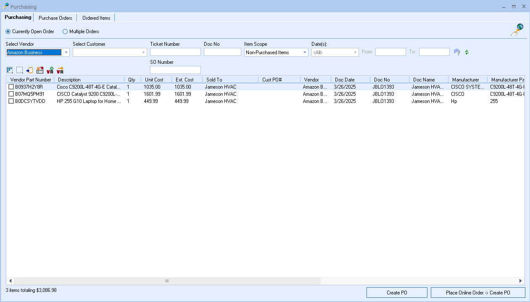Screen dimensions: 530x302
Task: Click the select all items grid icon
Action: pyautogui.click(x=10, y=70)
